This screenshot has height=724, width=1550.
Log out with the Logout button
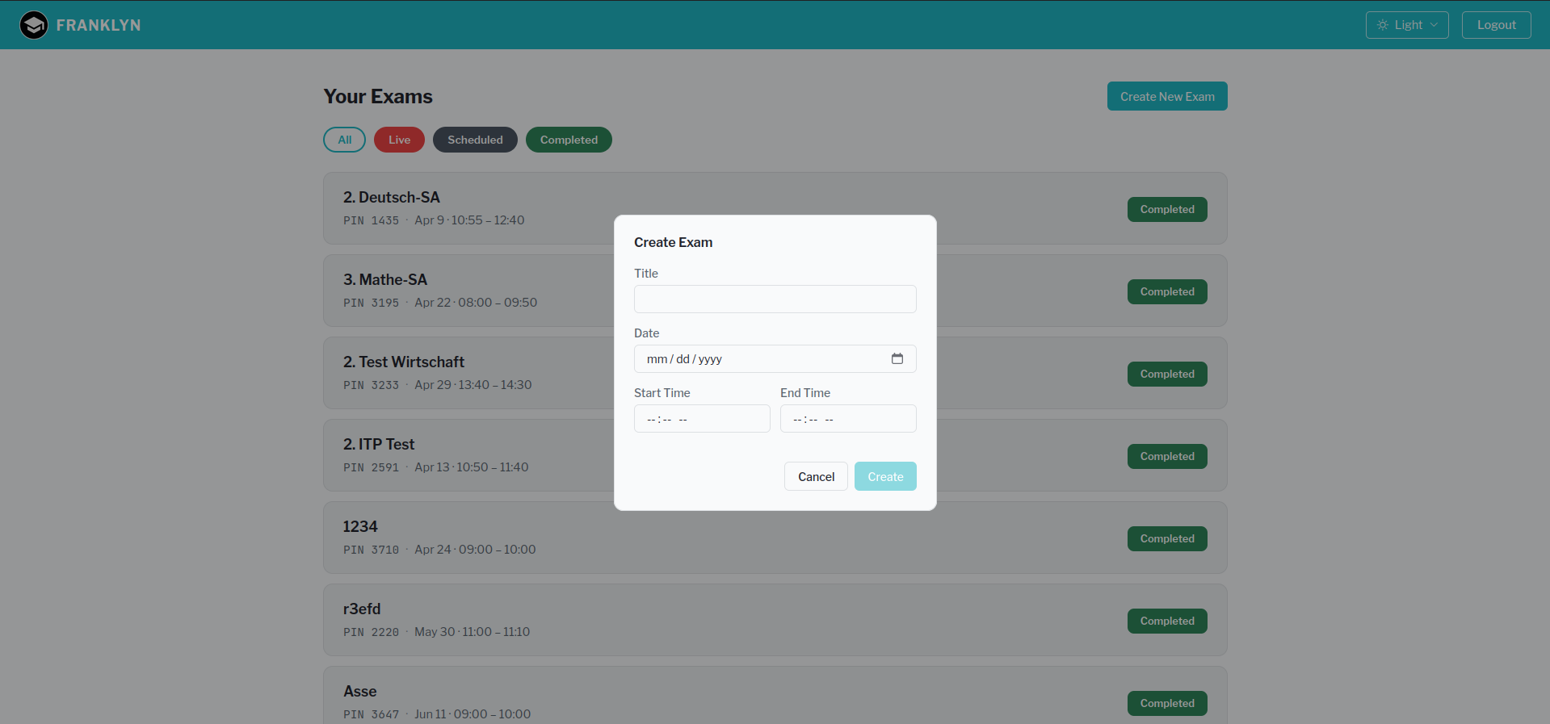pyautogui.click(x=1496, y=25)
